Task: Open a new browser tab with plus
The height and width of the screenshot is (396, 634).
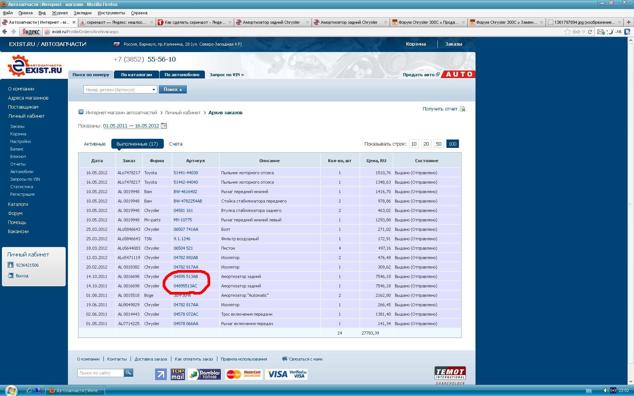Action: click(x=628, y=22)
